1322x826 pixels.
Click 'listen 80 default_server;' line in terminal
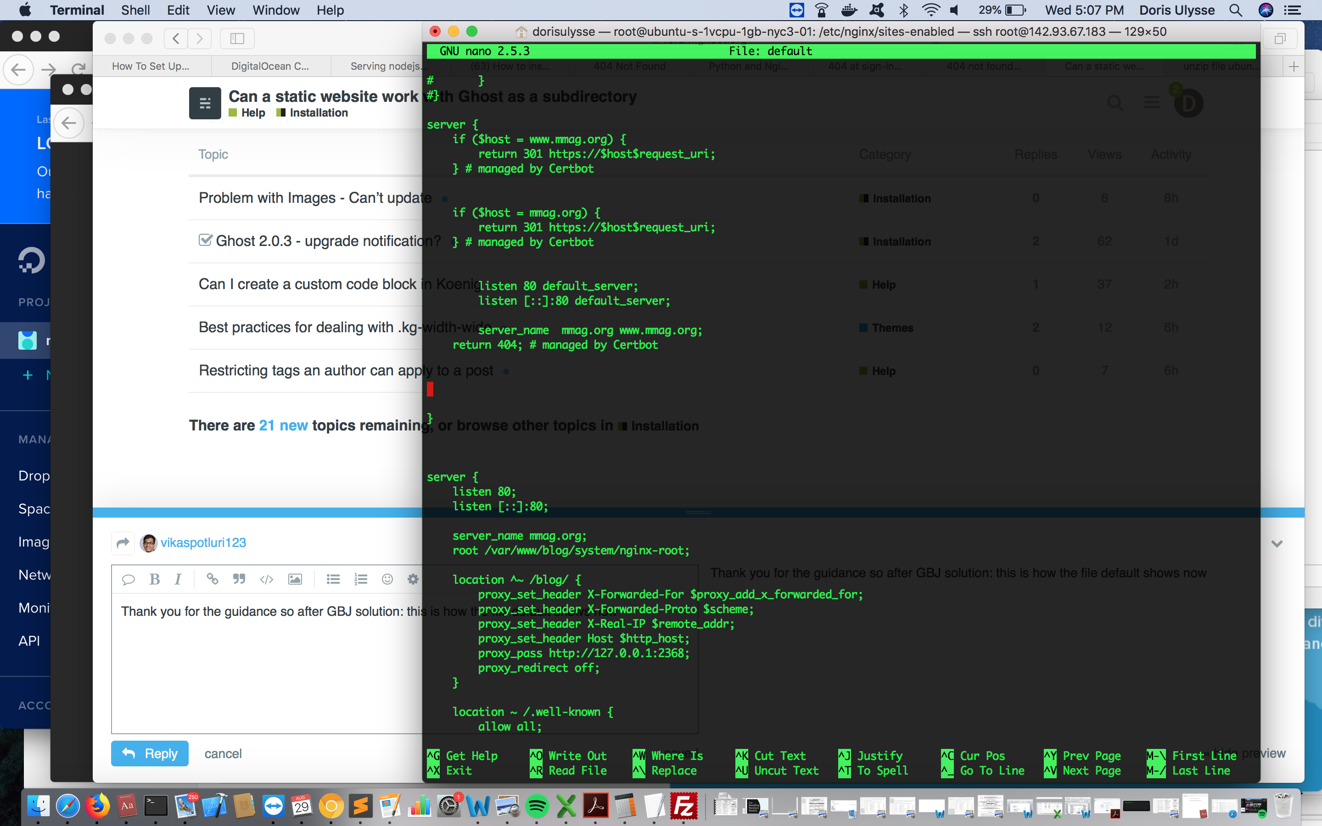[x=558, y=286]
